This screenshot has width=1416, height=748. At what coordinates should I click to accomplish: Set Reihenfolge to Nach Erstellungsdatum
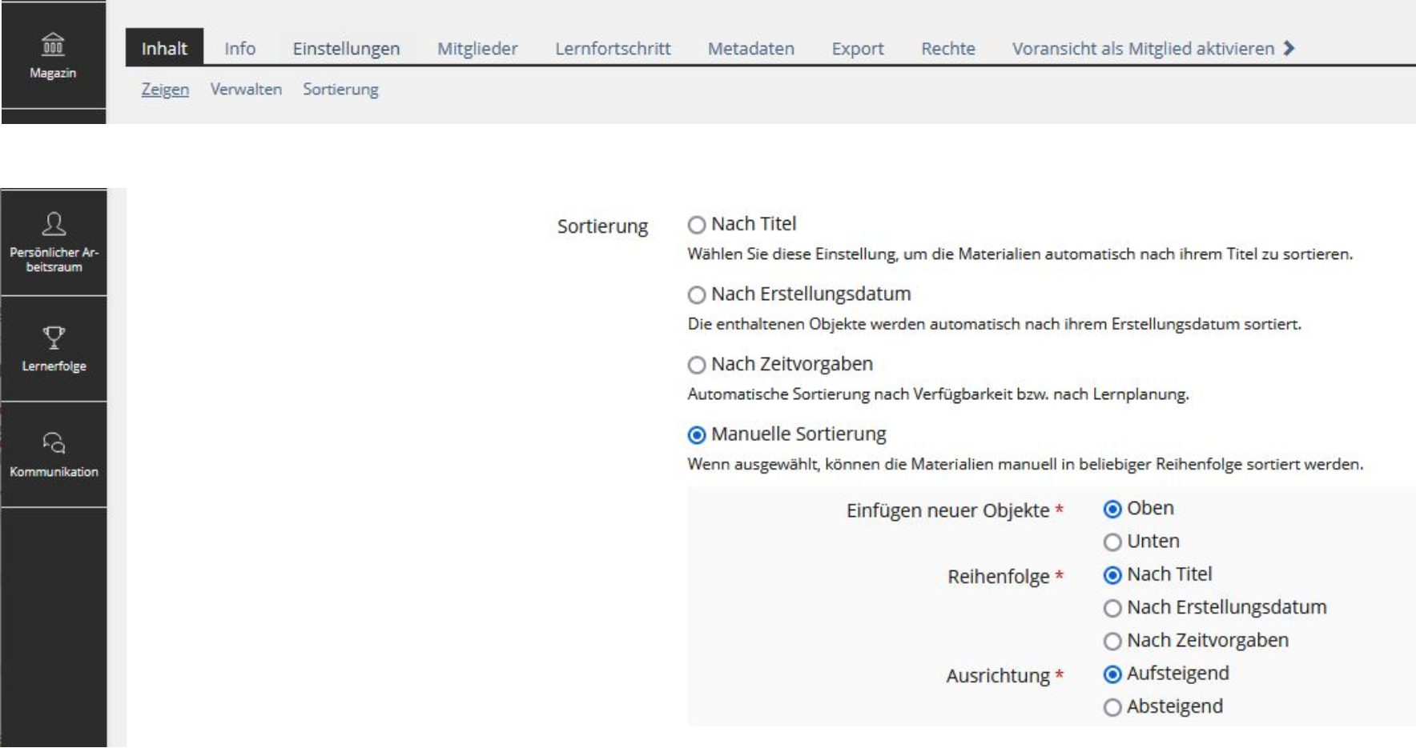click(1112, 609)
